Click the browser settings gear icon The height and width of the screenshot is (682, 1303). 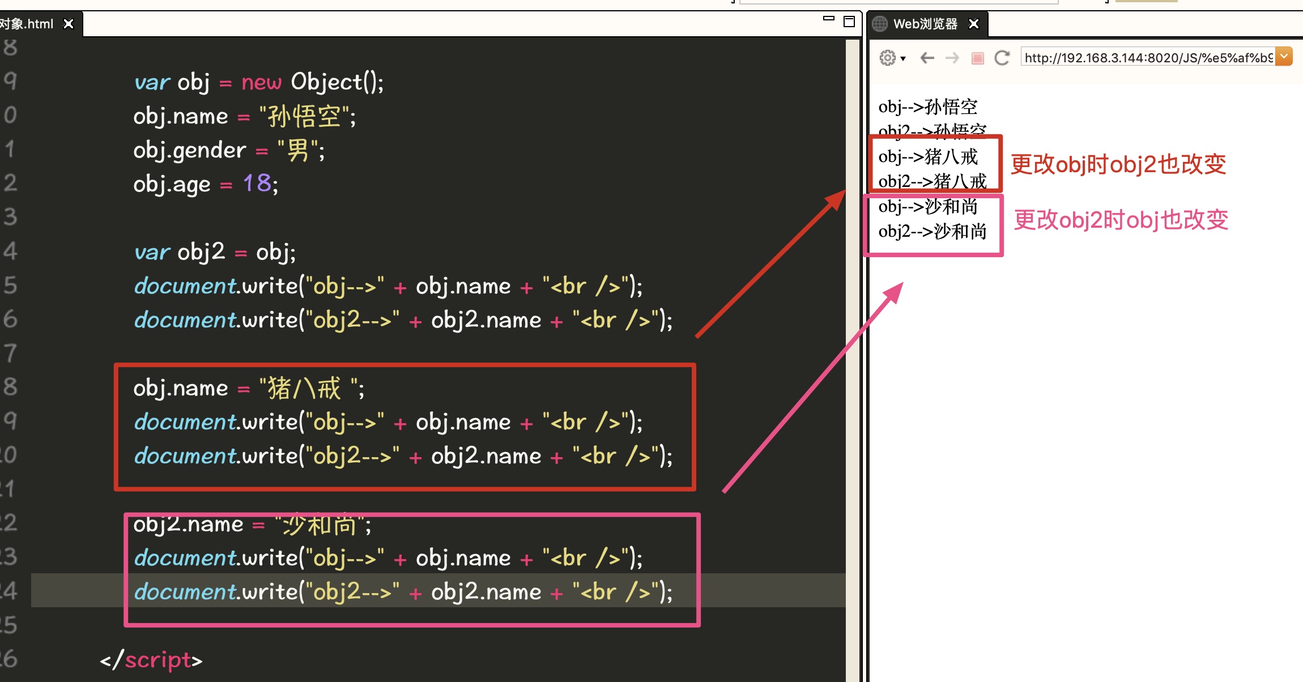(887, 58)
